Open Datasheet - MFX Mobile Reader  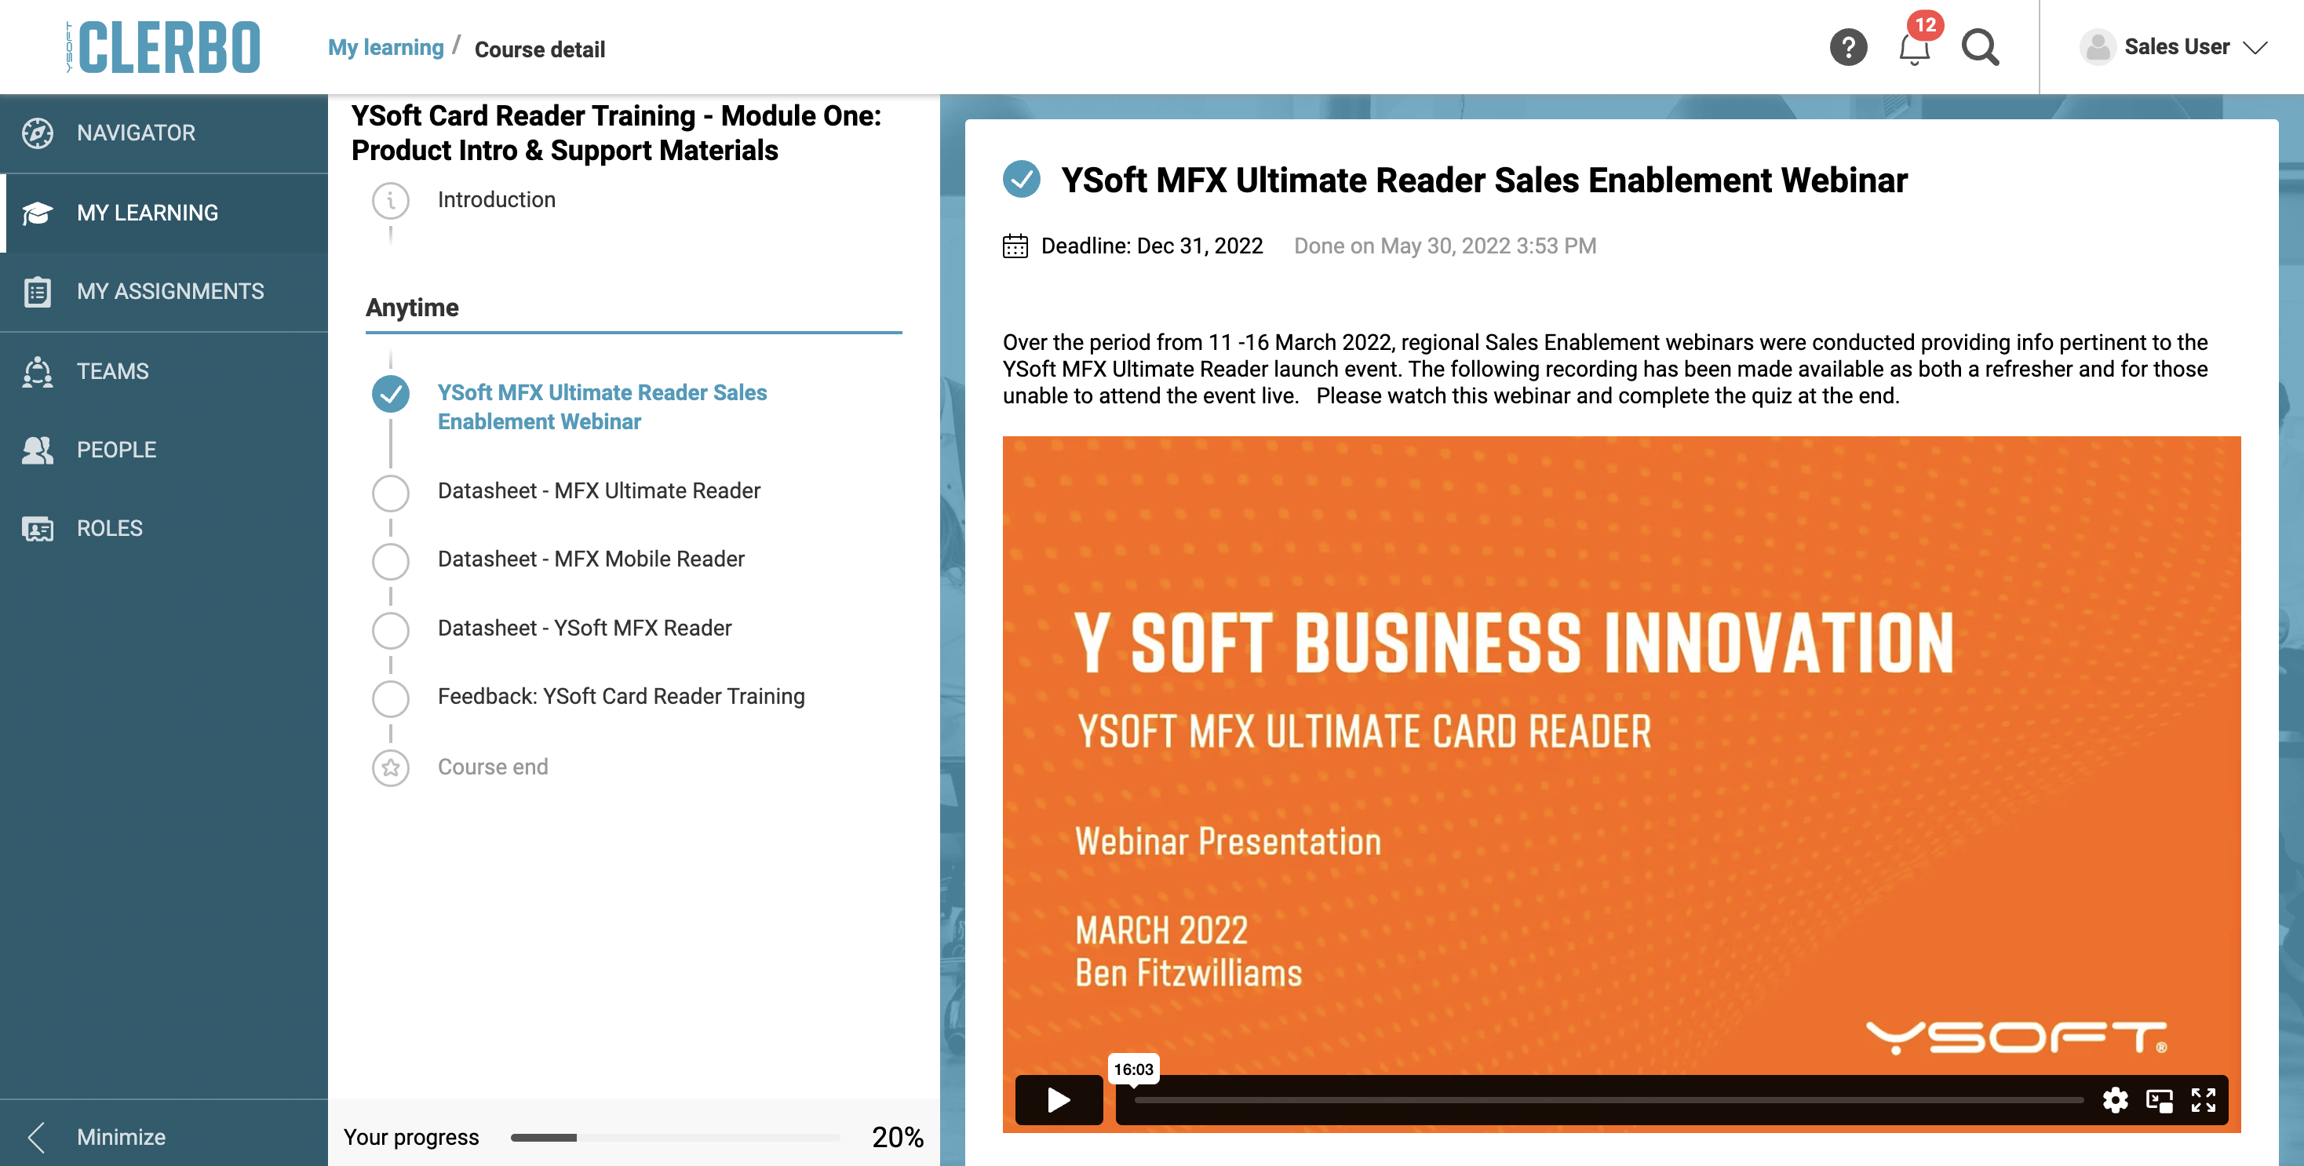[591, 559]
